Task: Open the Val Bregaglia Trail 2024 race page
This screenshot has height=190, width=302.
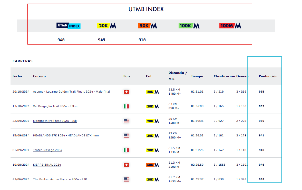Action: (x=55, y=106)
